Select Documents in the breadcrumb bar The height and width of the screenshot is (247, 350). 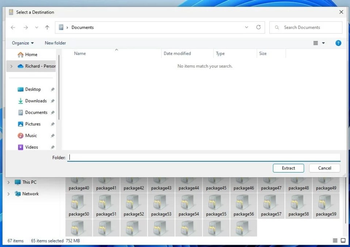point(83,27)
